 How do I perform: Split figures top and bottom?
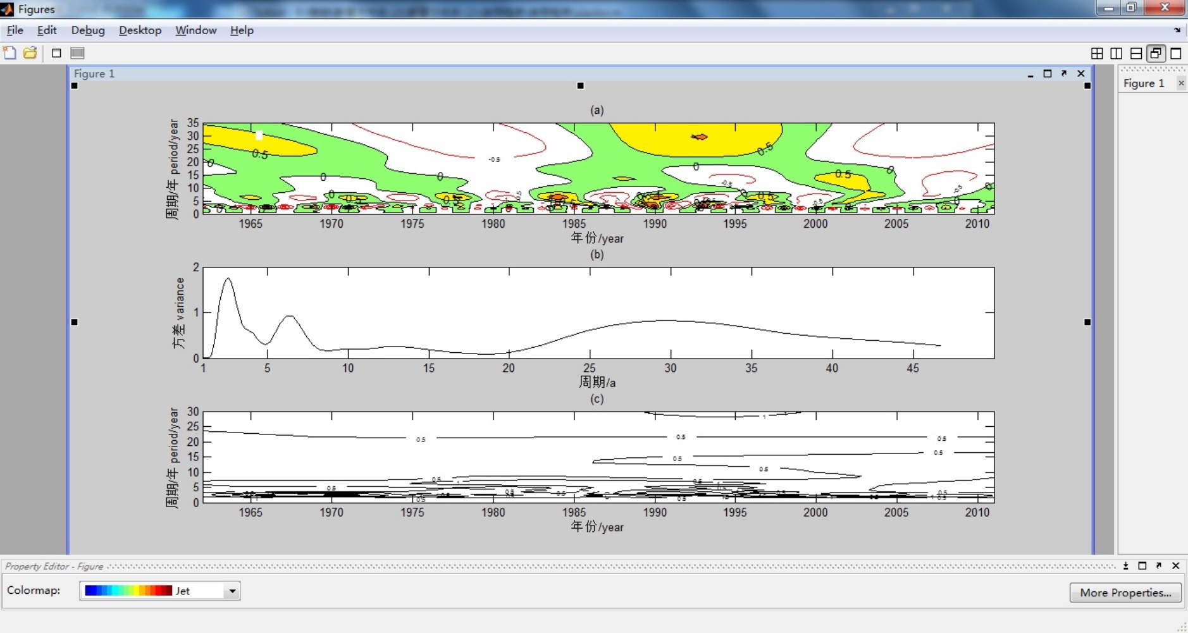(x=1136, y=54)
